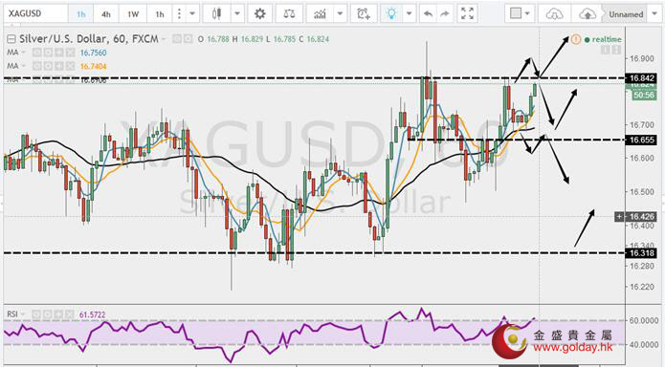Create alert with alarm clock icon
The width and height of the screenshot is (665, 367).
click(x=364, y=14)
